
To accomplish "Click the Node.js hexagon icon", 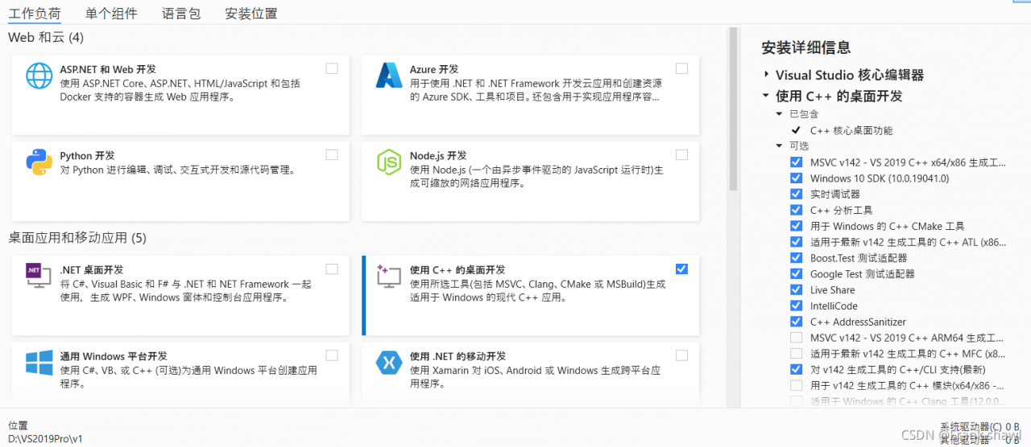I will coord(389,162).
